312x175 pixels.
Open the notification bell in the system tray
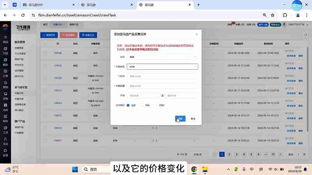pyautogui.click(x=305, y=169)
